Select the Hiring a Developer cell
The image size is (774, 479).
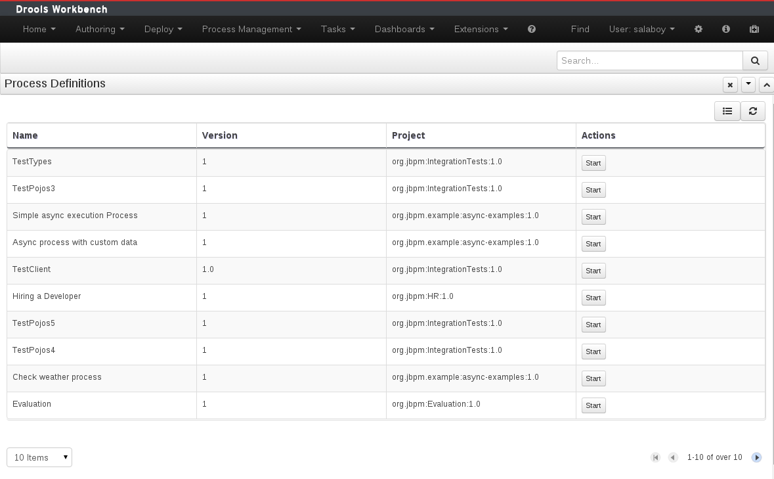[x=102, y=297]
